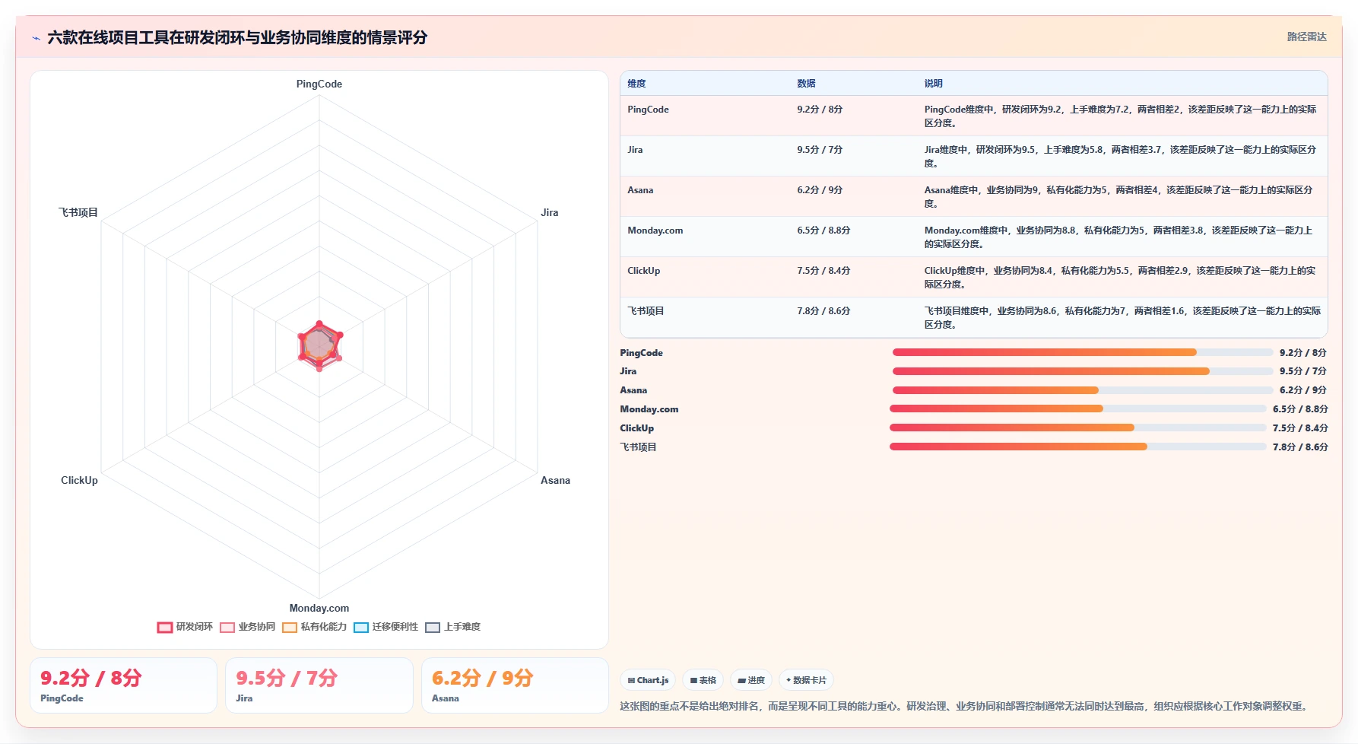Click the description text beginning Asana维度中
1358x744 pixels.
click(1118, 196)
